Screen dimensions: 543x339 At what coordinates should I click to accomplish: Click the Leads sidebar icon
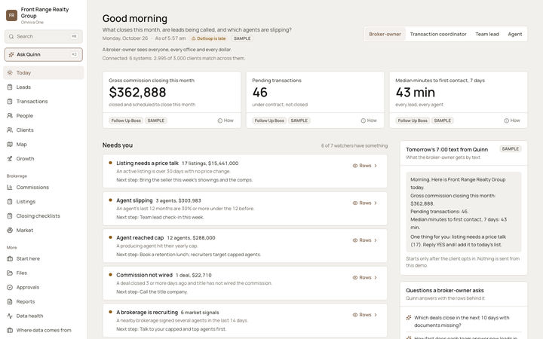tap(10, 87)
